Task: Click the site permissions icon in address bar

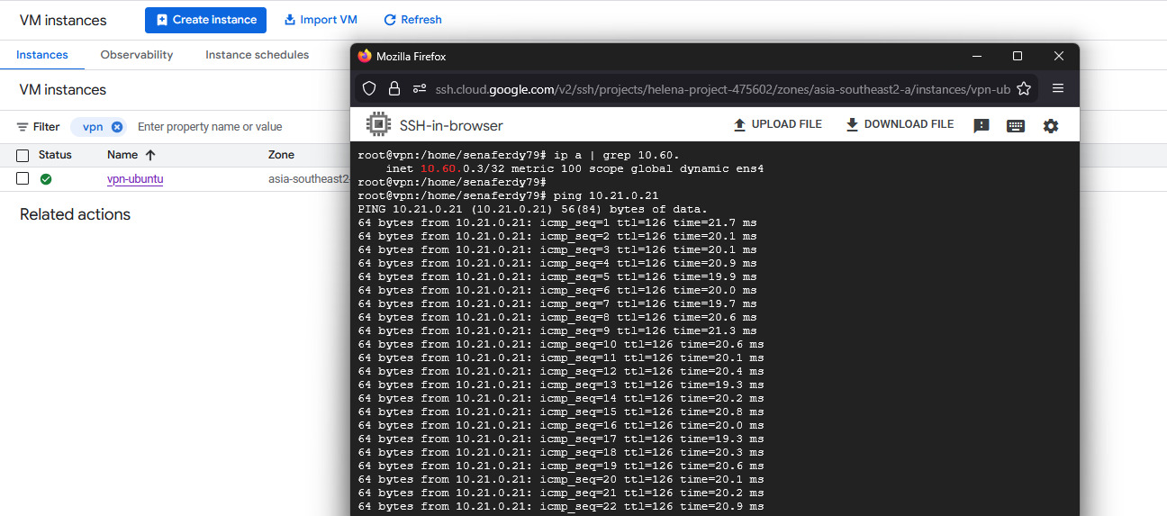Action: [x=419, y=88]
